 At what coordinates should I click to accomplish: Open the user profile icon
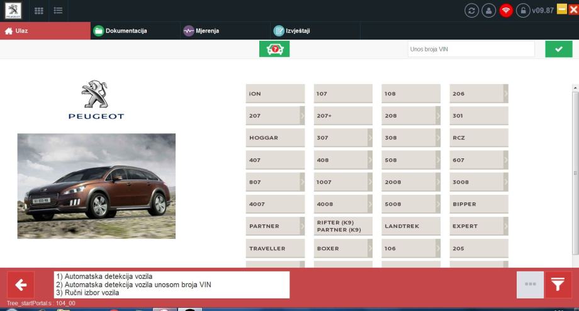488,10
